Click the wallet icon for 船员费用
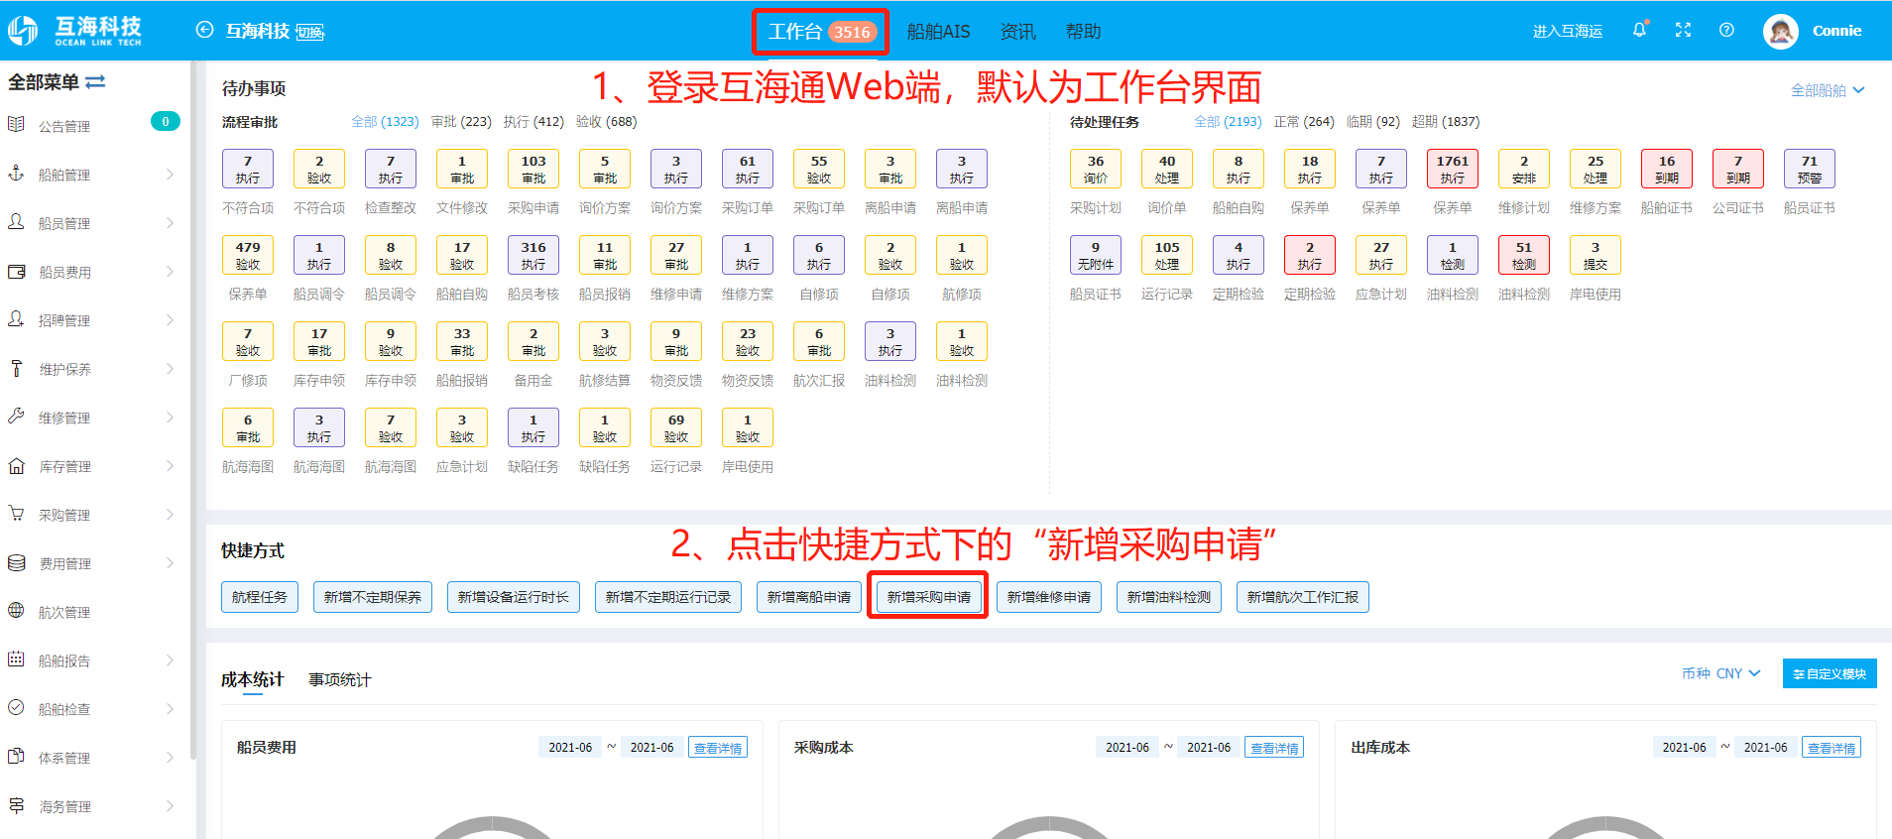The height and width of the screenshot is (839, 1892). (16, 271)
